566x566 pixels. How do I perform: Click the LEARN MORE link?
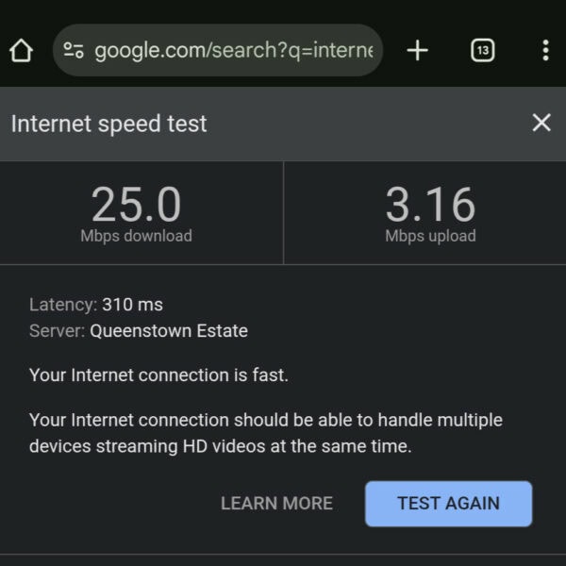pos(276,504)
